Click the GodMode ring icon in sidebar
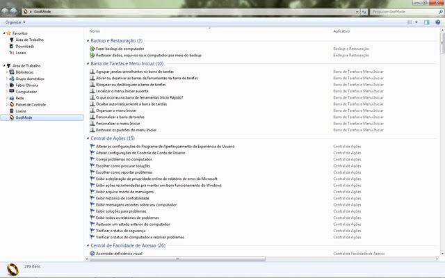The height and width of the screenshot is (278, 445). point(12,117)
